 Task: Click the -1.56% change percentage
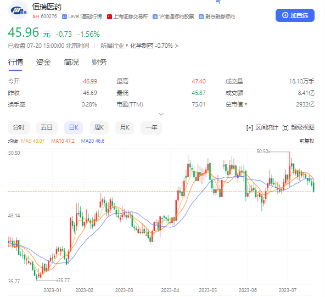pyautogui.click(x=88, y=34)
